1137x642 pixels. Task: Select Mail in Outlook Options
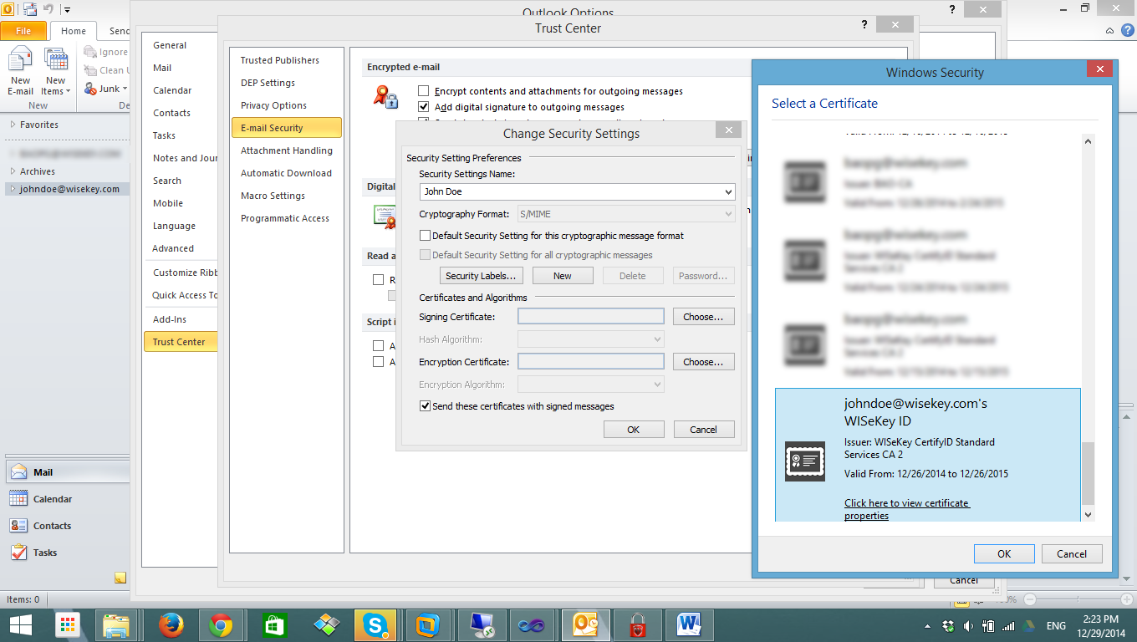tap(162, 68)
